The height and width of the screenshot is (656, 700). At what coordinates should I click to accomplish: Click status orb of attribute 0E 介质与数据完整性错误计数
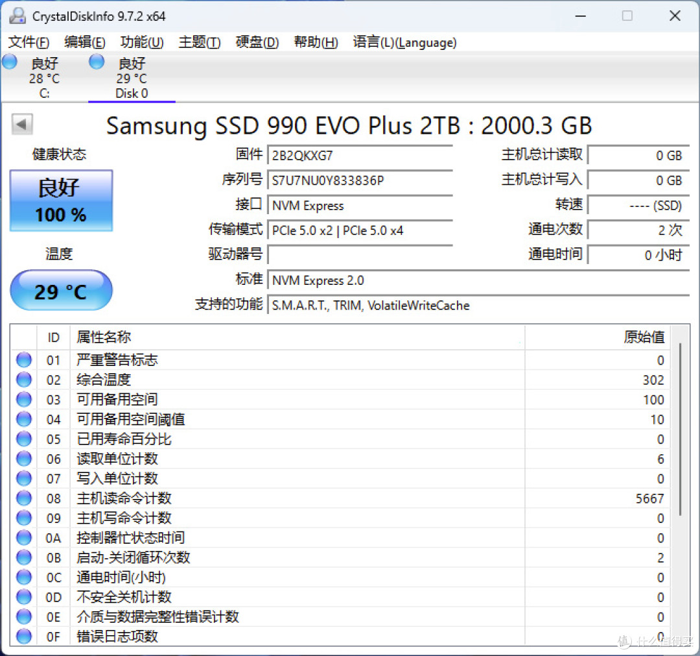(24, 616)
